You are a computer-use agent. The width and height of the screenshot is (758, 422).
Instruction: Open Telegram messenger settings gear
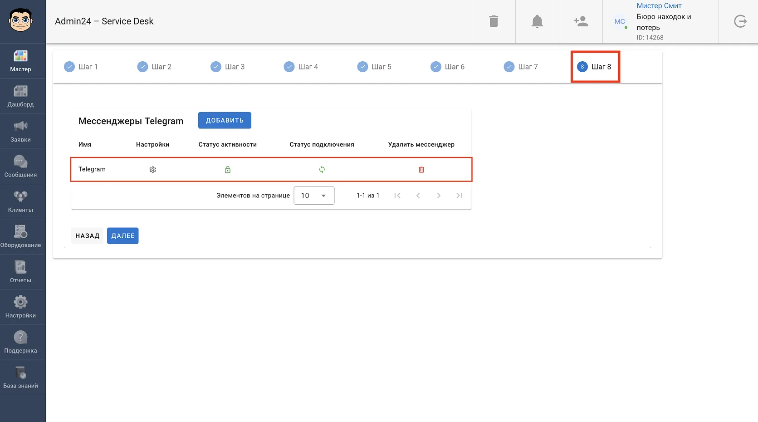[153, 170]
